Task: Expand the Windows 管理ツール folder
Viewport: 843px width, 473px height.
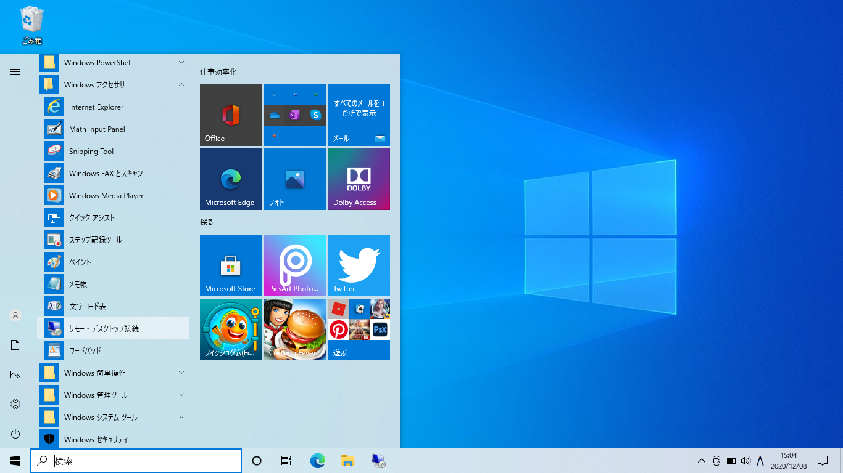Action: coord(113,395)
